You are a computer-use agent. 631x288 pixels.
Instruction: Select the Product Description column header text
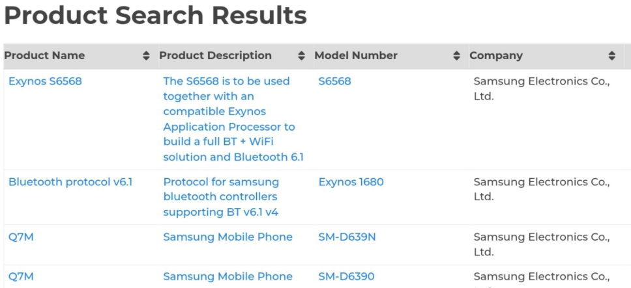click(x=215, y=56)
